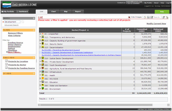Filter by Donor Agency
The height and width of the screenshot is (111, 172).
pos(15,45)
